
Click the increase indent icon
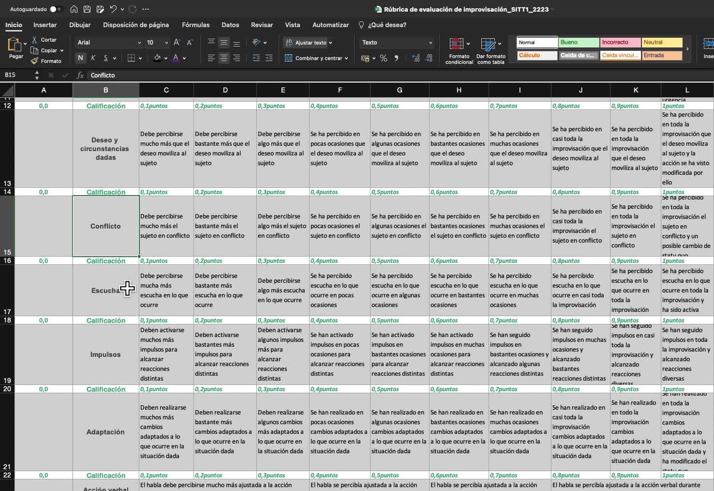coord(269,58)
